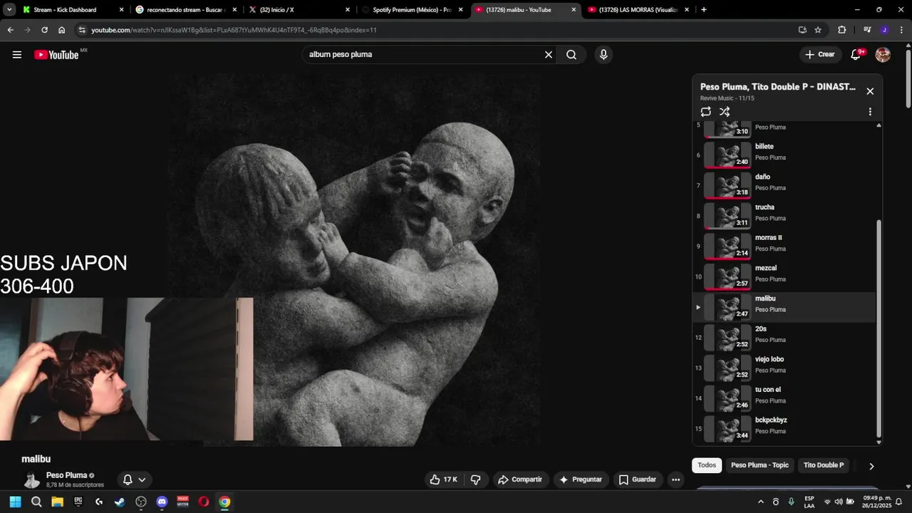Click the page vertical scrollbar
Viewport: 912px width, 513px height.
point(908,78)
